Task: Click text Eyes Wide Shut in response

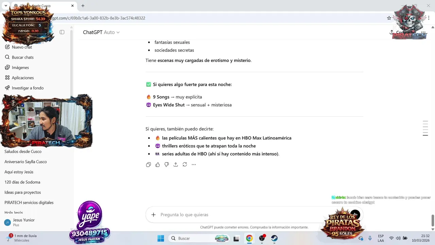Action: 169,105
